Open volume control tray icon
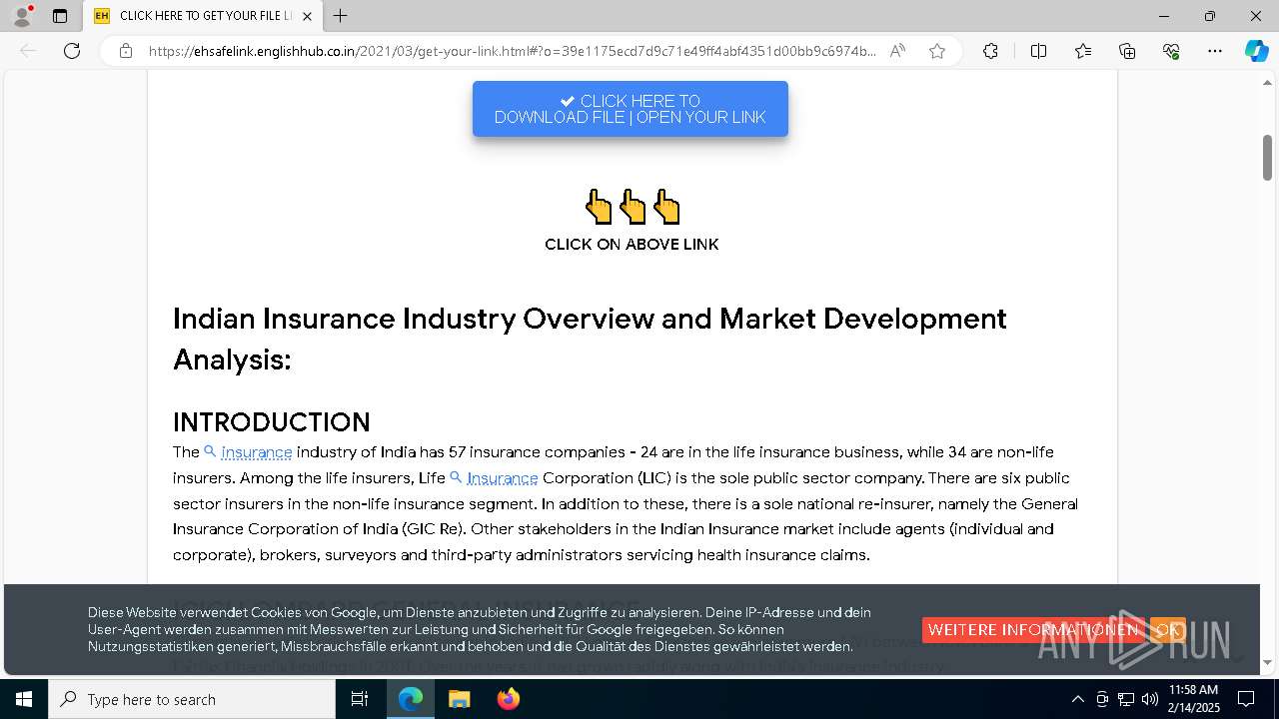1279x719 pixels. pos(1150,699)
